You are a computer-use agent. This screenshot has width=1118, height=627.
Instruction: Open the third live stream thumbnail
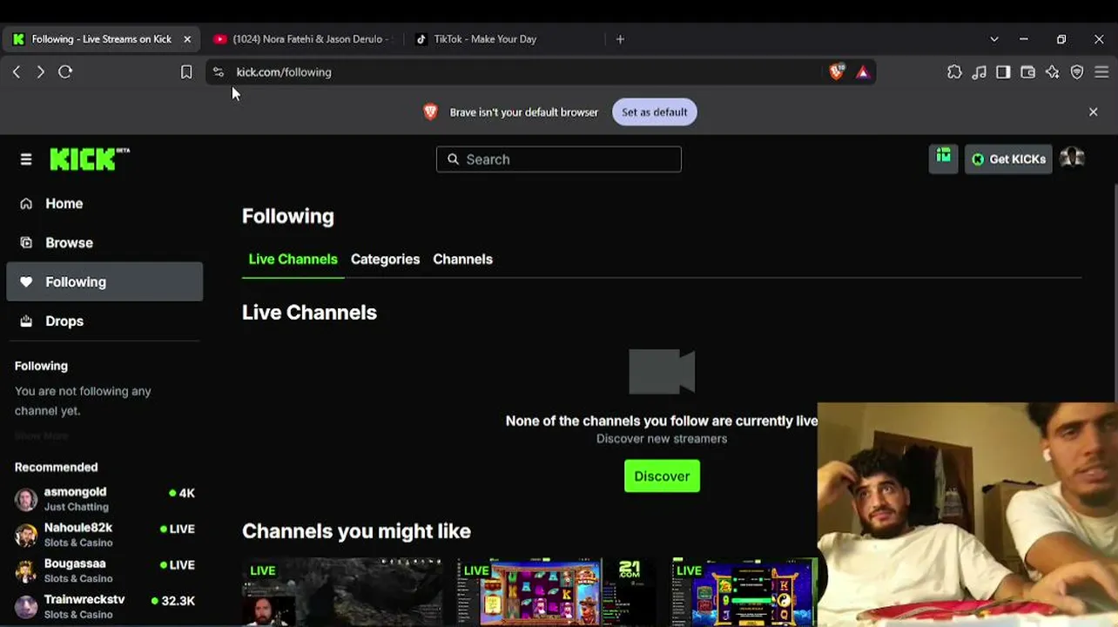click(x=744, y=592)
